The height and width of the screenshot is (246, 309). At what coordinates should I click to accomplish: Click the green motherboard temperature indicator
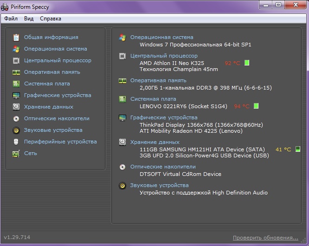(x=256, y=106)
